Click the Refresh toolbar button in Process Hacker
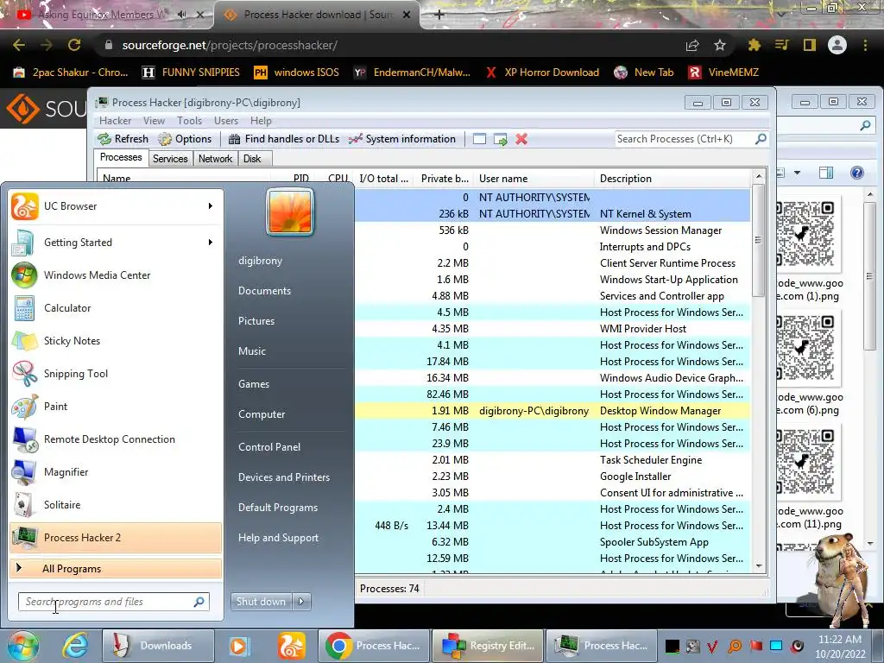 [x=123, y=139]
